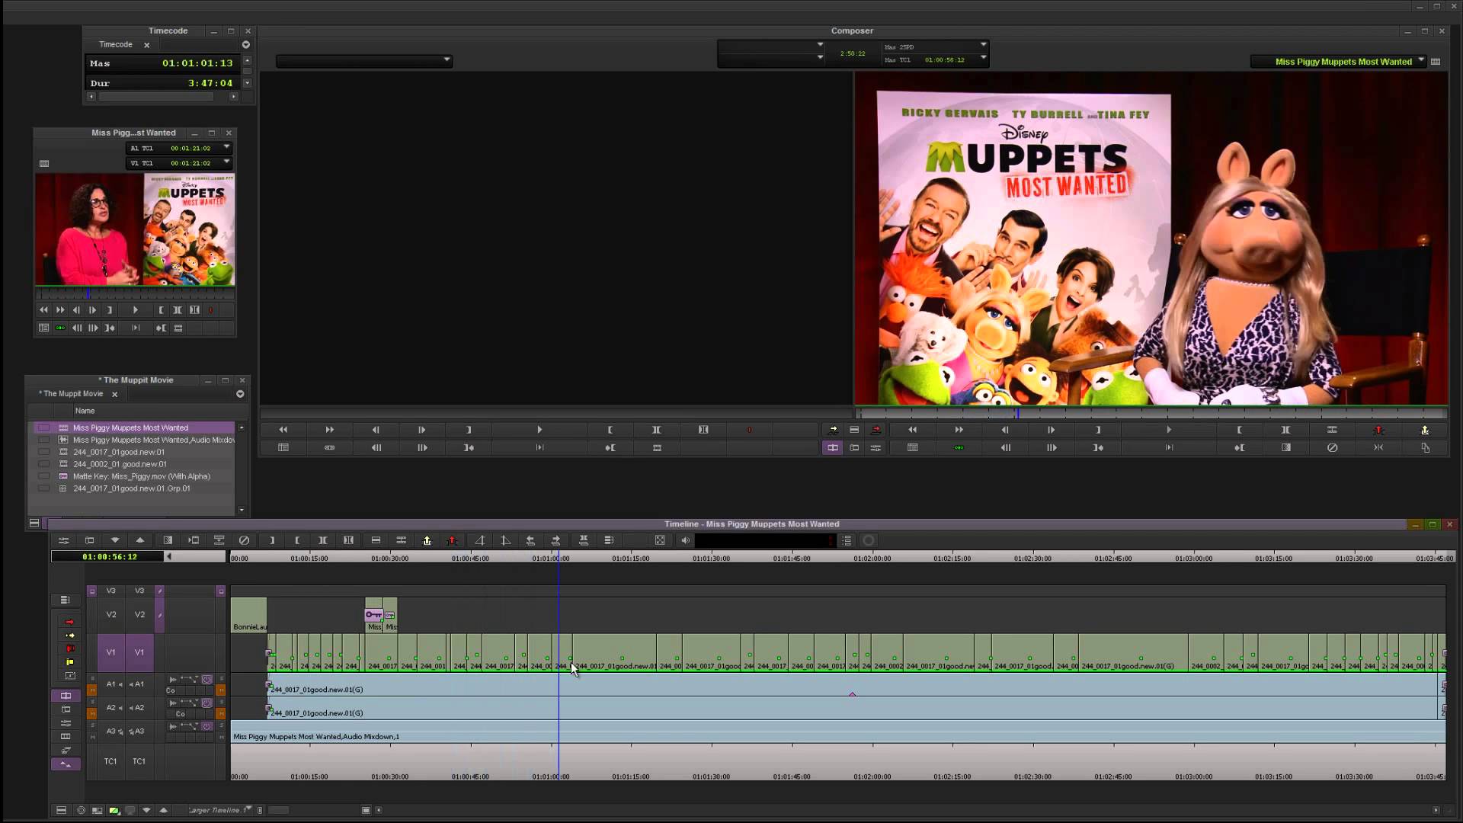Screen dimensions: 1463x823
Task: Click pop-up monitor position bar
Action: tap(135, 294)
